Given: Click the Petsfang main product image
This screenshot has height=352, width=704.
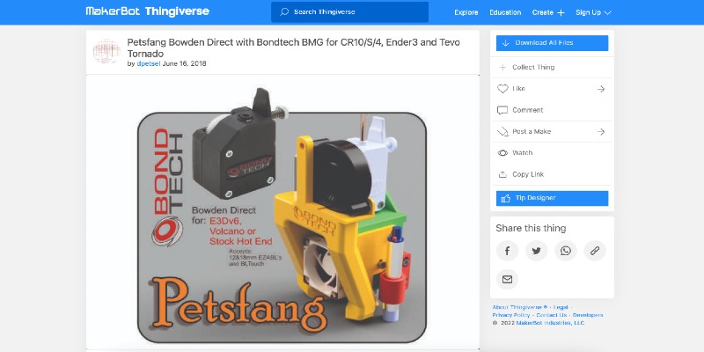Looking at the screenshot, I should pos(282,212).
